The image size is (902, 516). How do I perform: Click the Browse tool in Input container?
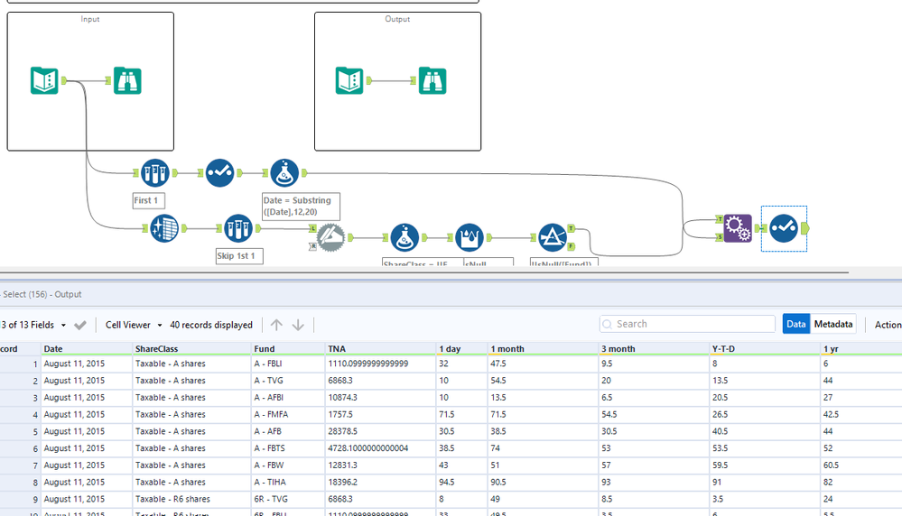click(127, 81)
